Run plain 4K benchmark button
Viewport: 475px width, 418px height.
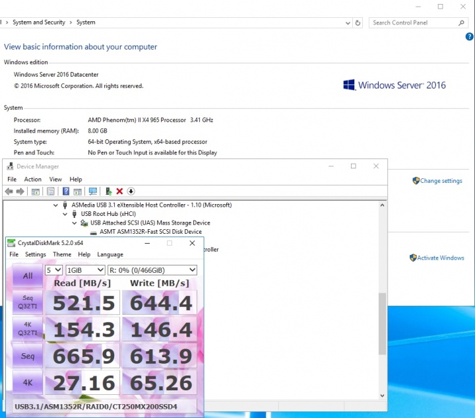point(28,382)
